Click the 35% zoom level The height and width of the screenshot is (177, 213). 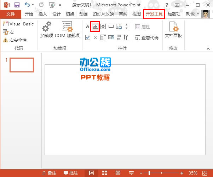[x=193, y=173]
